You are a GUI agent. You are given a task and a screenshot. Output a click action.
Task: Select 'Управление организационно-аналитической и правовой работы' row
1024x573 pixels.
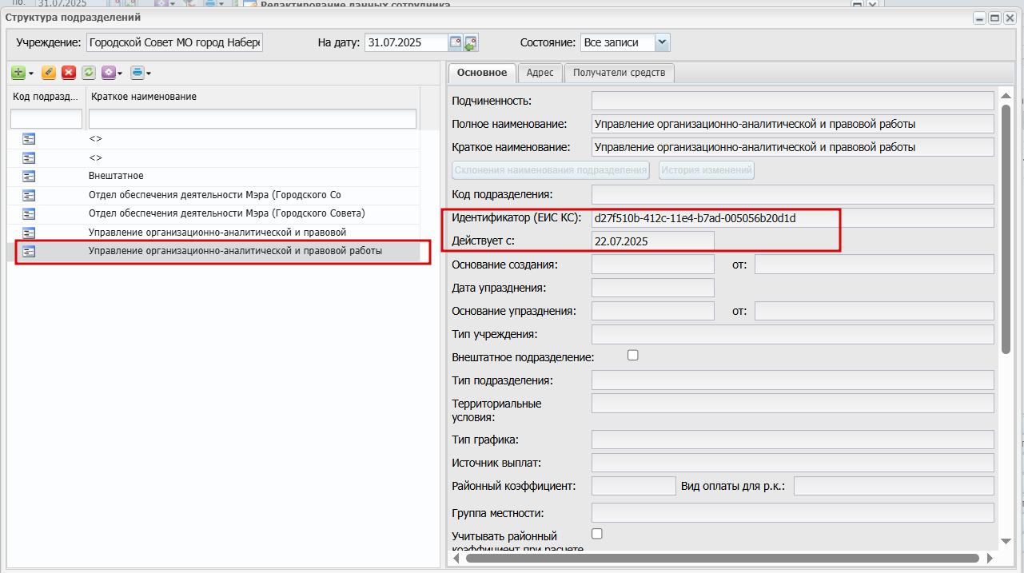click(214, 252)
